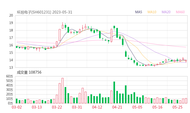Image resolution: width=190 pixels, height=113 pixels.
Task: Click the MA60 legend label
Action: pos(180,12)
